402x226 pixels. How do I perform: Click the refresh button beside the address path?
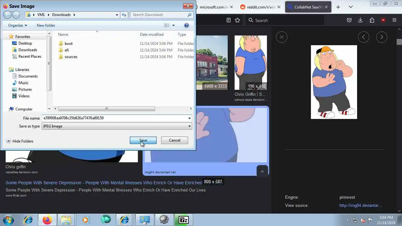124,15
